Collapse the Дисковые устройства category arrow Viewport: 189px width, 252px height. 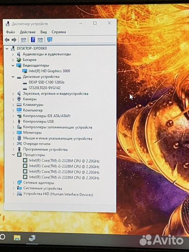click(x=13, y=77)
